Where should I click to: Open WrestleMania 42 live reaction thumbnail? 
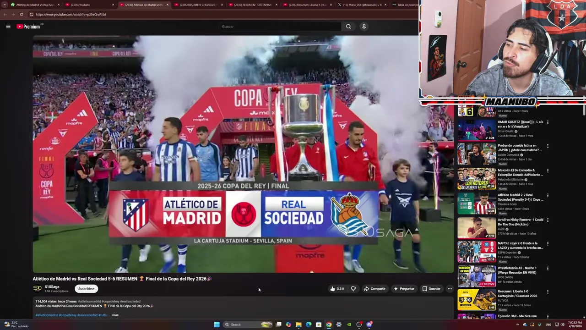click(477, 276)
